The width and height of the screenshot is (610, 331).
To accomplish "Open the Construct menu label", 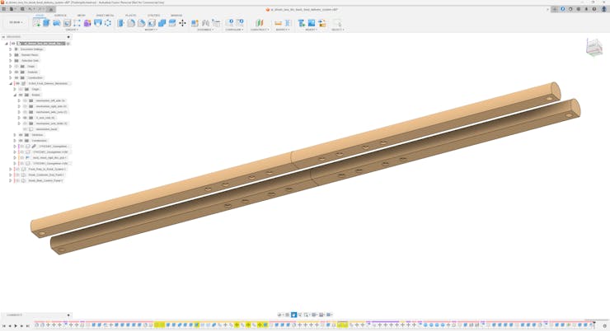I will click(259, 30).
